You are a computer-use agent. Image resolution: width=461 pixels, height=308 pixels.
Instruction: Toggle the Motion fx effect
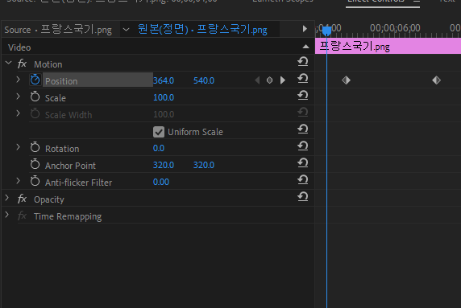(22, 64)
